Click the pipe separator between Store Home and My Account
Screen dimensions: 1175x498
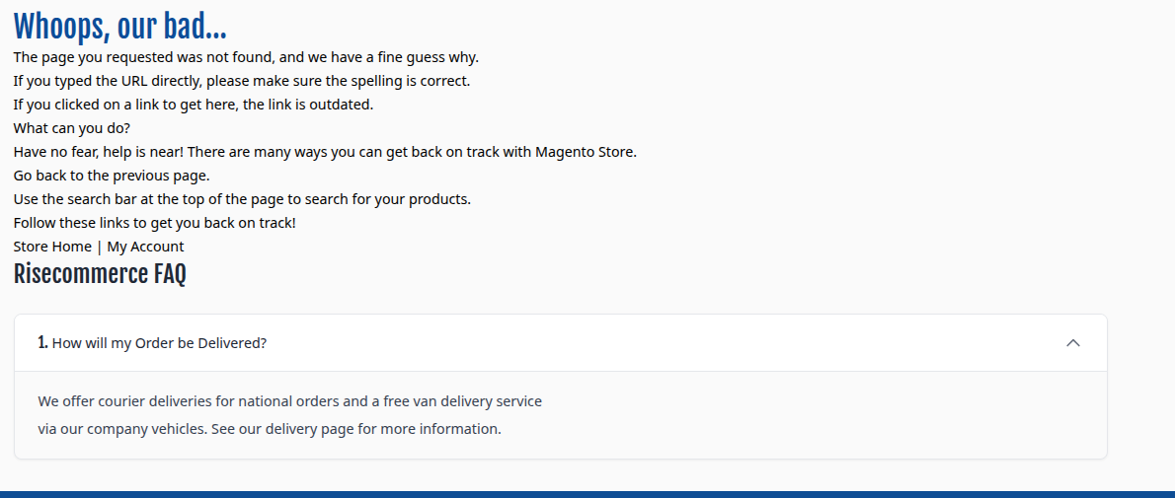99,247
